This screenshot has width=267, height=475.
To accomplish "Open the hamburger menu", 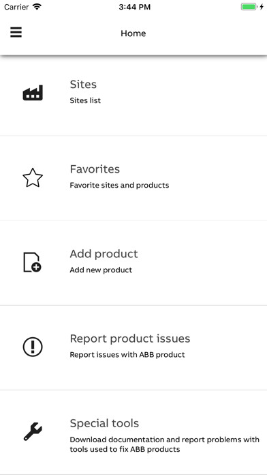I will (x=16, y=32).
